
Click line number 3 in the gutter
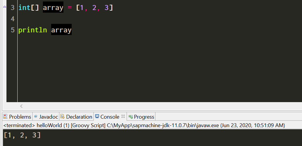[x=13, y=8]
